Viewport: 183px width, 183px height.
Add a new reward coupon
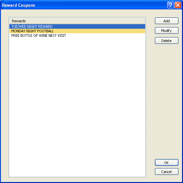[167, 21]
